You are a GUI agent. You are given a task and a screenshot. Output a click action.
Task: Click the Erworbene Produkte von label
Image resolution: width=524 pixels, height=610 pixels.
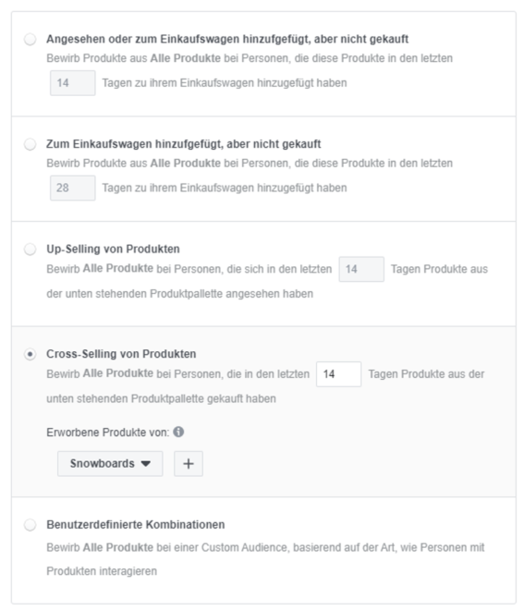[108, 433]
